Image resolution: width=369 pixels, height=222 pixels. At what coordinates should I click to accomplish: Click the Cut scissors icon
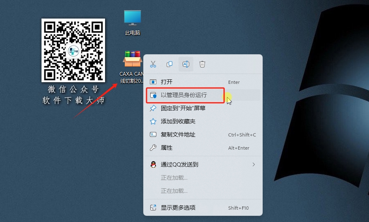coord(153,64)
